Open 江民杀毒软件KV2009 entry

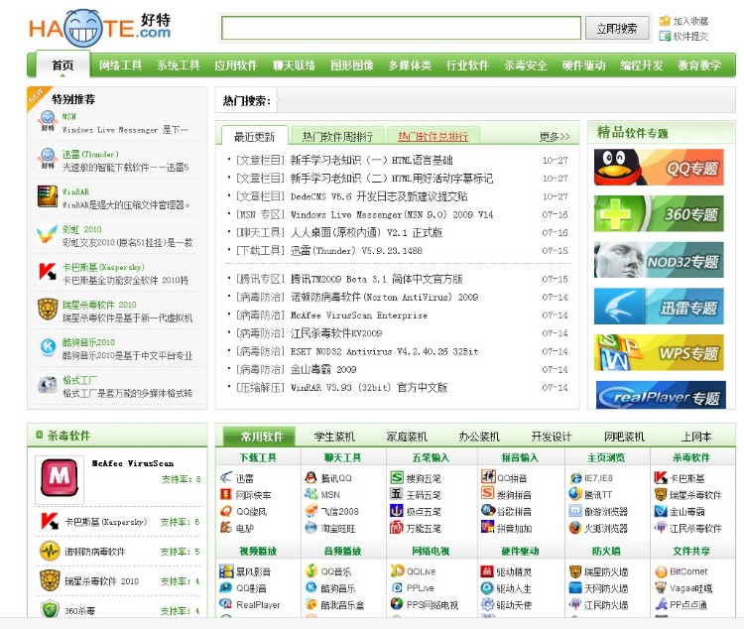[x=336, y=333]
